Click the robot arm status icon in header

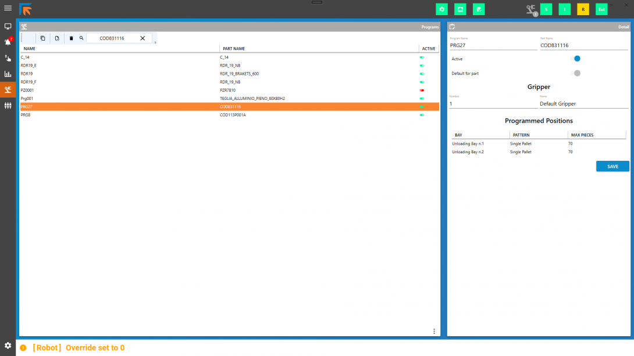pos(530,9)
